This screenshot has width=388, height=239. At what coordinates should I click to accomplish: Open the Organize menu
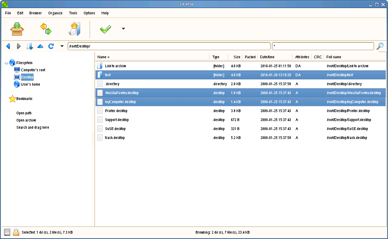click(56, 13)
